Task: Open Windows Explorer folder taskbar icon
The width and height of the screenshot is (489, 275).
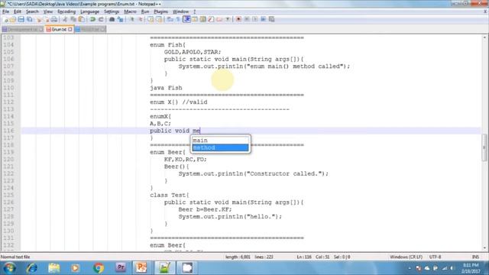Action: pos(54,268)
